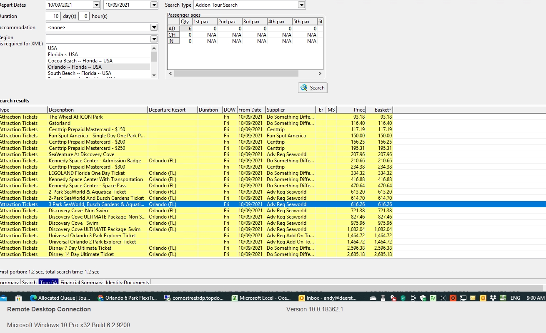Image resolution: width=546 pixels, height=333 pixels.
Task: Switch to the Financial Summary tab
Action: pyautogui.click(x=81, y=282)
